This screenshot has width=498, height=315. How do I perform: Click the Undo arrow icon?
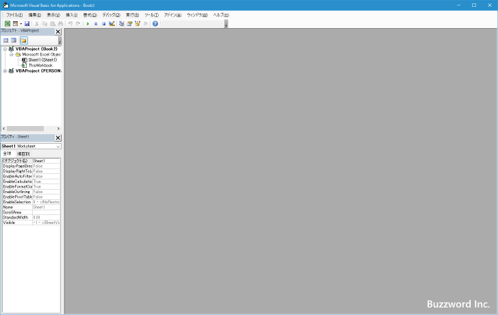70,23
